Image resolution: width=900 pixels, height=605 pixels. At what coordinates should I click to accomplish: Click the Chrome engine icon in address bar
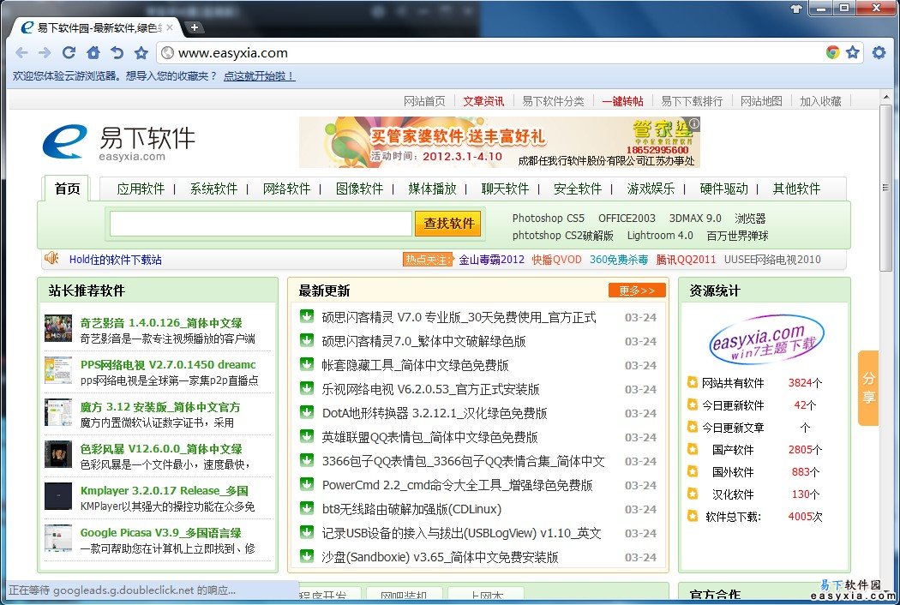(x=832, y=53)
